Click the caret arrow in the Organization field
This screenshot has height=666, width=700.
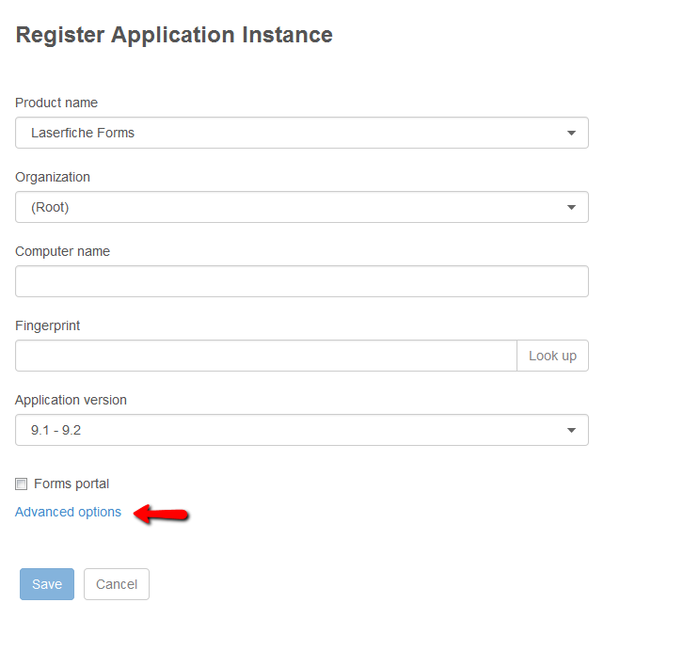[x=571, y=207]
